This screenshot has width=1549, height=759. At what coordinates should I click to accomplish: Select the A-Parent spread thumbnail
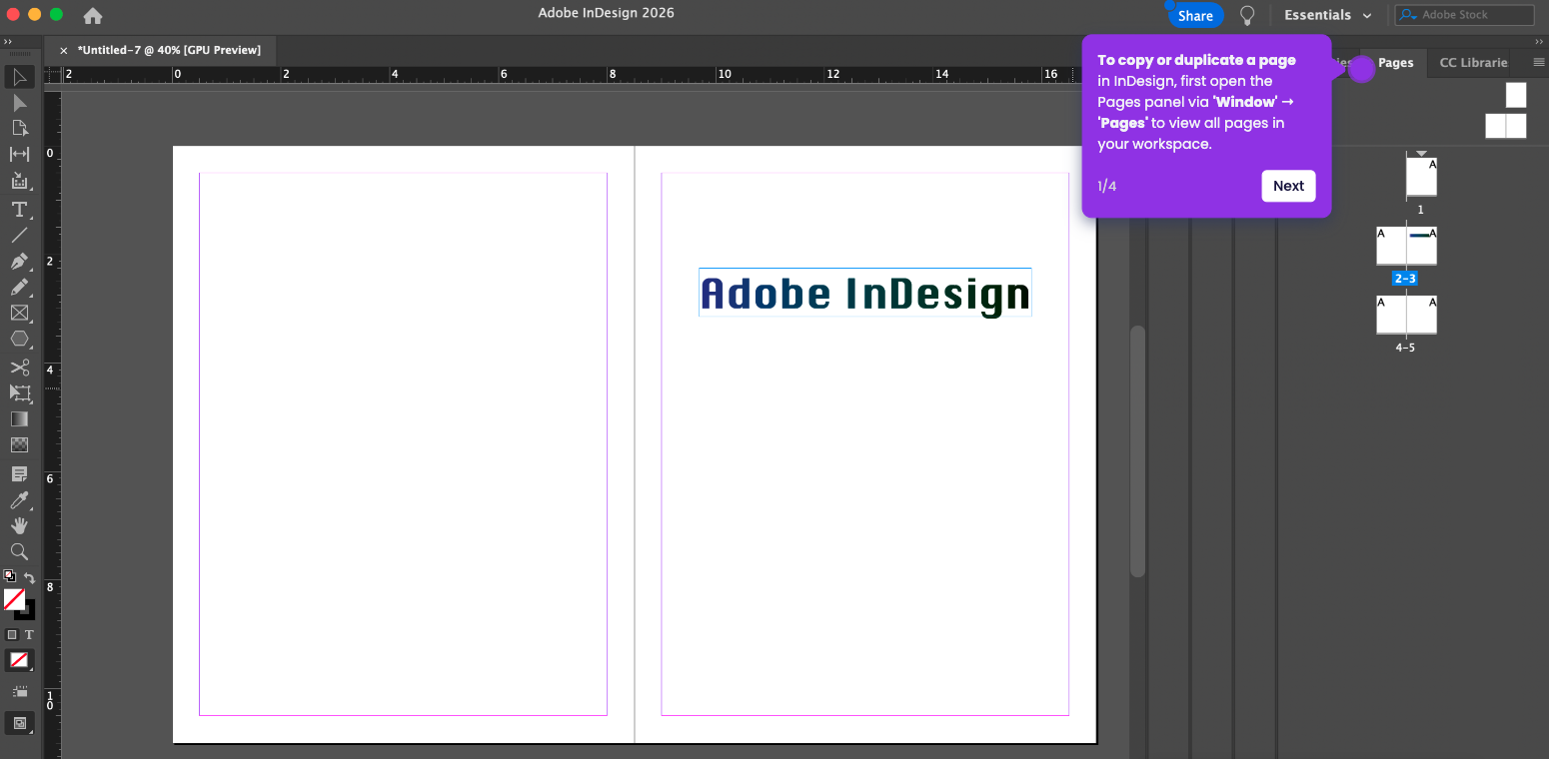click(x=1506, y=126)
